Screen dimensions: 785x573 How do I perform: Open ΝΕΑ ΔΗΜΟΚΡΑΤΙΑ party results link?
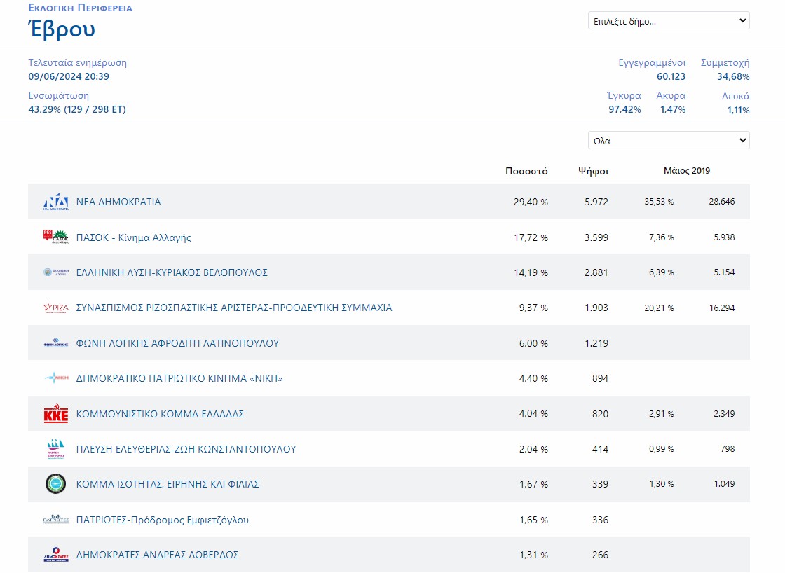click(118, 202)
